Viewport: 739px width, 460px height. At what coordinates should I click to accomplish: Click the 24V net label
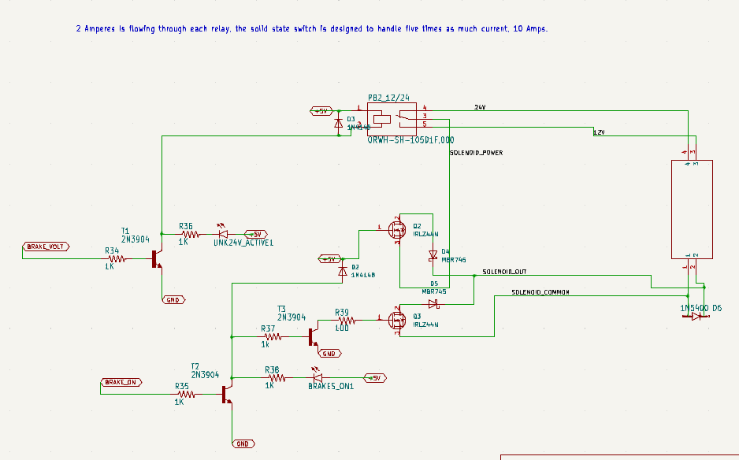tap(480, 107)
